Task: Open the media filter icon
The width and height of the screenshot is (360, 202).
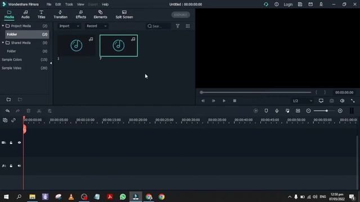Action: (x=178, y=26)
